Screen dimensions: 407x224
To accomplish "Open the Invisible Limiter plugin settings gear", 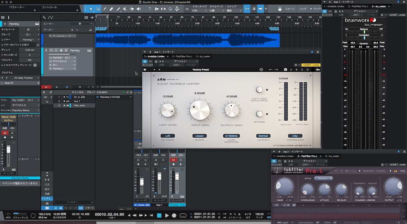I will click(x=296, y=65).
